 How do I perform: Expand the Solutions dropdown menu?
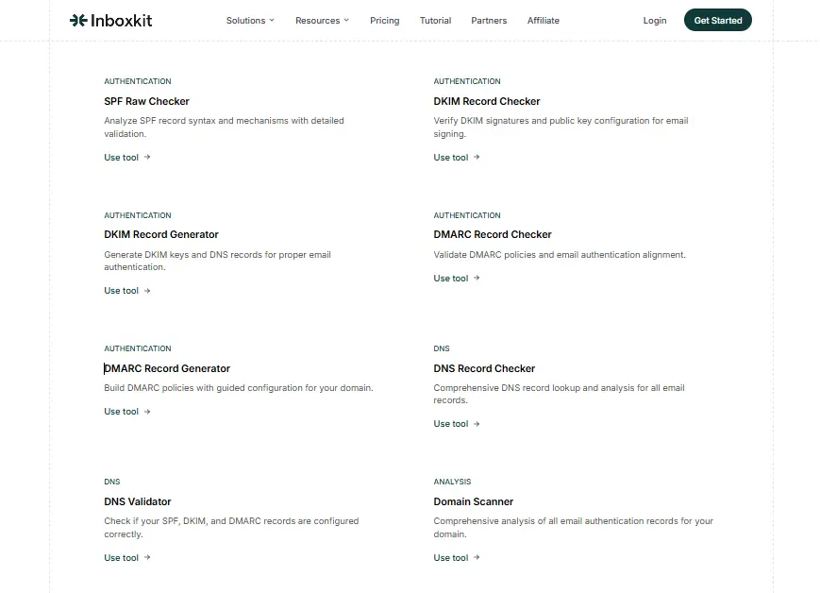pyautogui.click(x=249, y=20)
